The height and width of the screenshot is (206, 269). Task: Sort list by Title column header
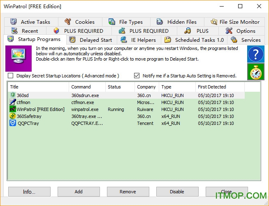pos(38,87)
